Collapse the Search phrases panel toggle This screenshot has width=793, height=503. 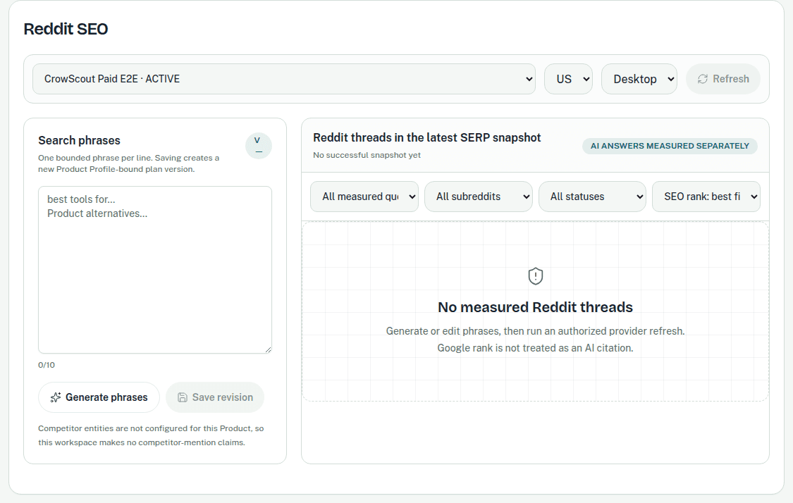pyautogui.click(x=259, y=146)
